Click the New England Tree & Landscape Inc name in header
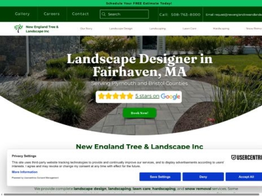Image resolution: width=262 pixels, height=196 pixels. (42, 29)
